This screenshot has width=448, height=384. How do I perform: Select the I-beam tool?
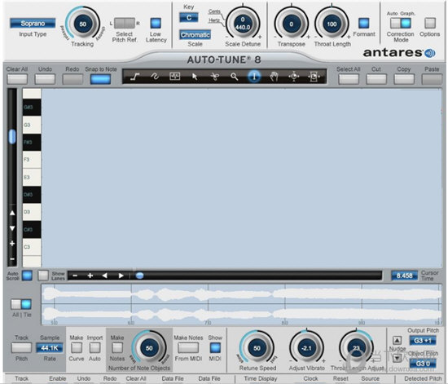tap(254, 77)
